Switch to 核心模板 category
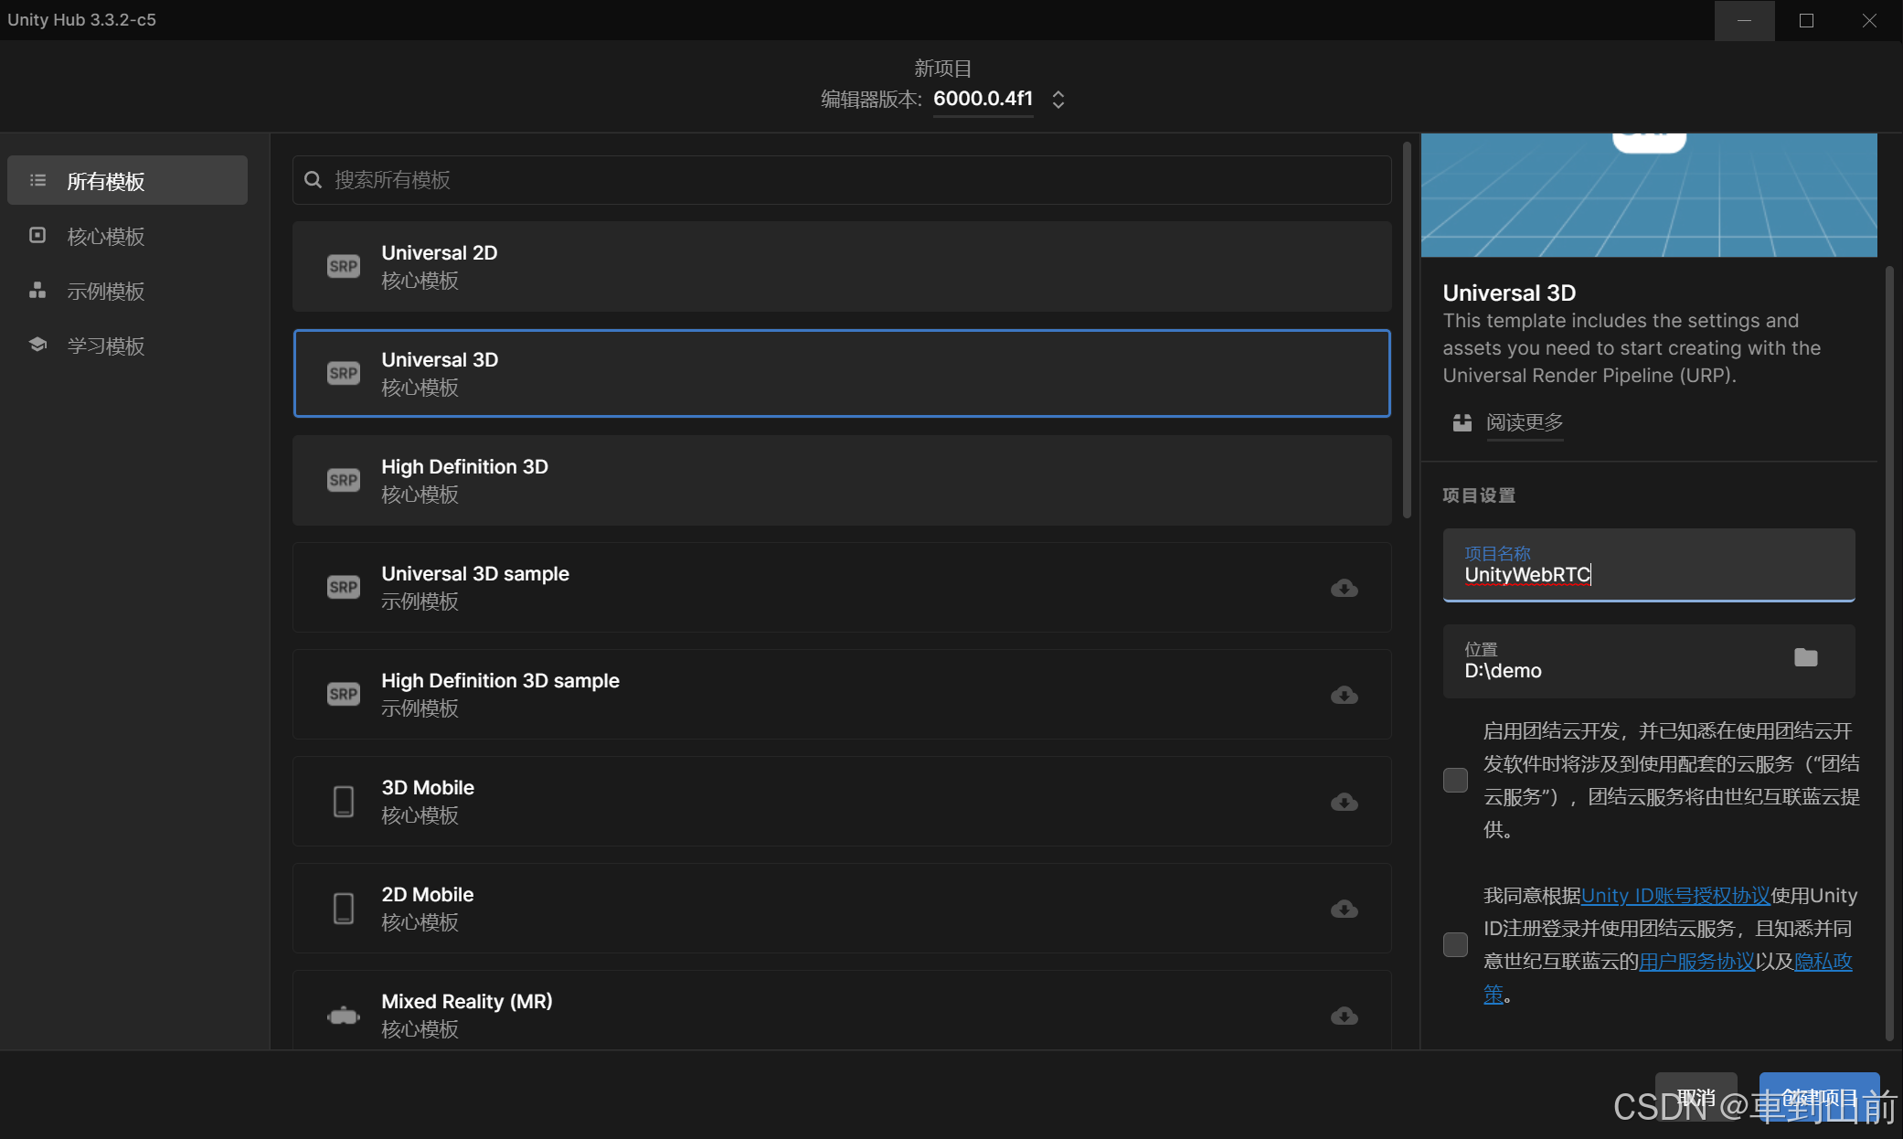The image size is (1903, 1139). (106, 237)
